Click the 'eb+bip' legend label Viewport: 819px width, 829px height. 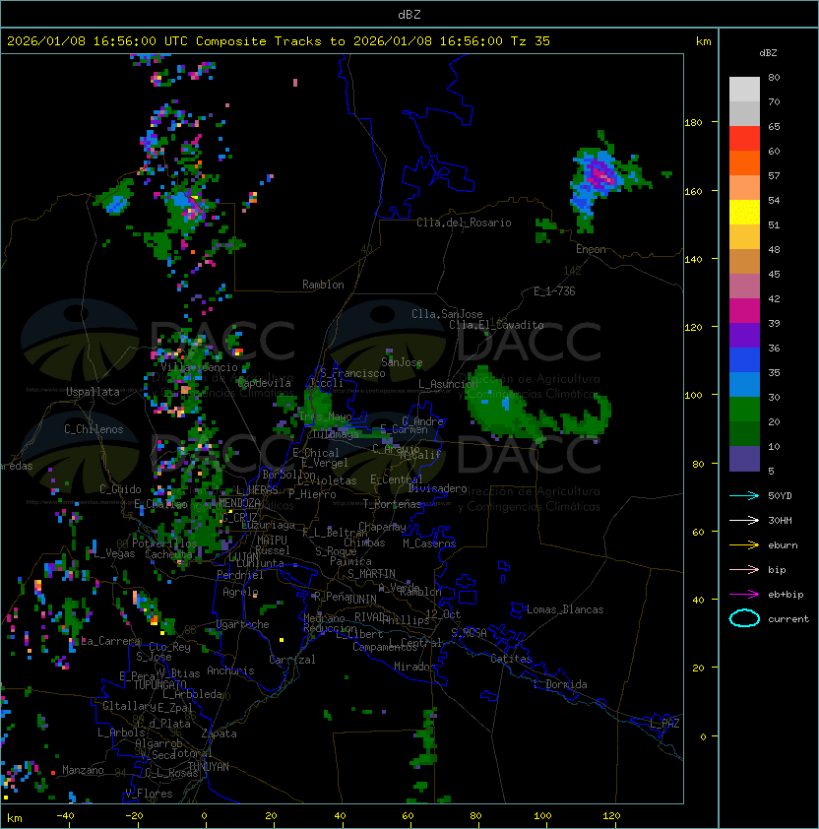pos(786,595)
